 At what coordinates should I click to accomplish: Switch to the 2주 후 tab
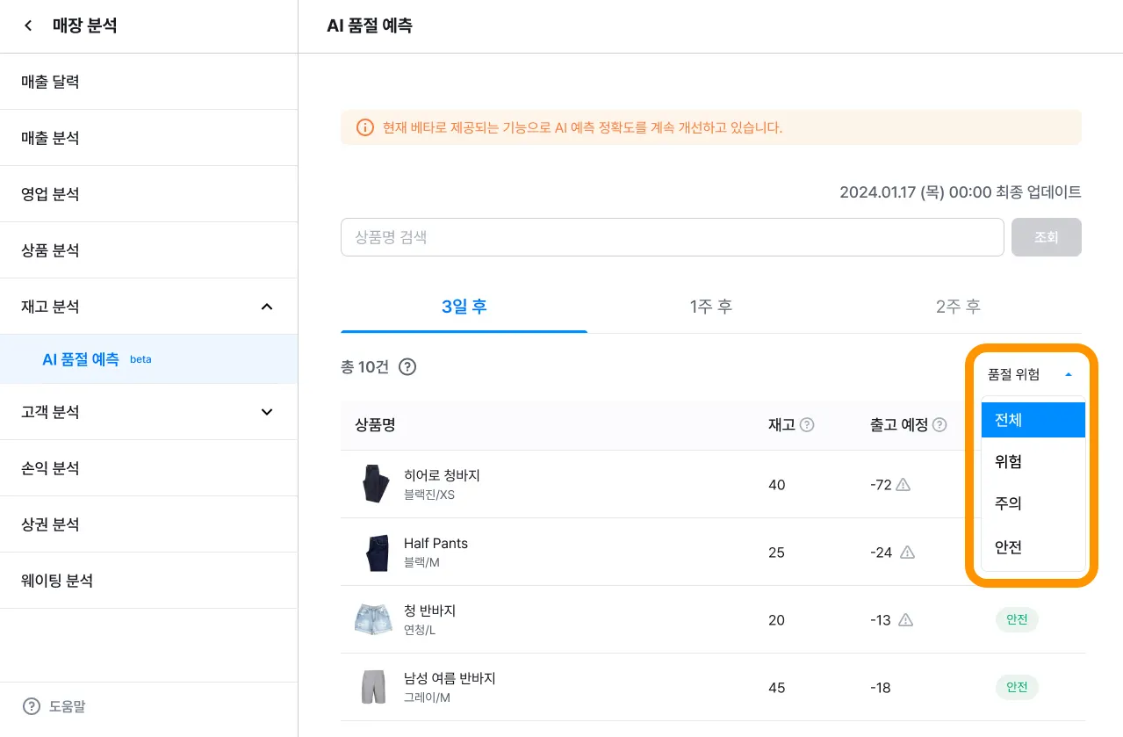coord(957,307)
